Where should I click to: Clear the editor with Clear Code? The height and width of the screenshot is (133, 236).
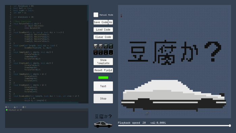click(103, 37)
